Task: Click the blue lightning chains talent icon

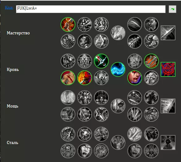Action: pos(118,69)
